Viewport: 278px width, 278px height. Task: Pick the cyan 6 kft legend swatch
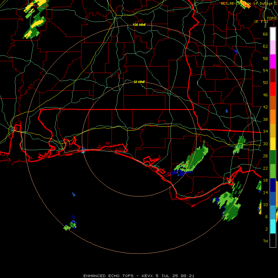click(273, 226)
